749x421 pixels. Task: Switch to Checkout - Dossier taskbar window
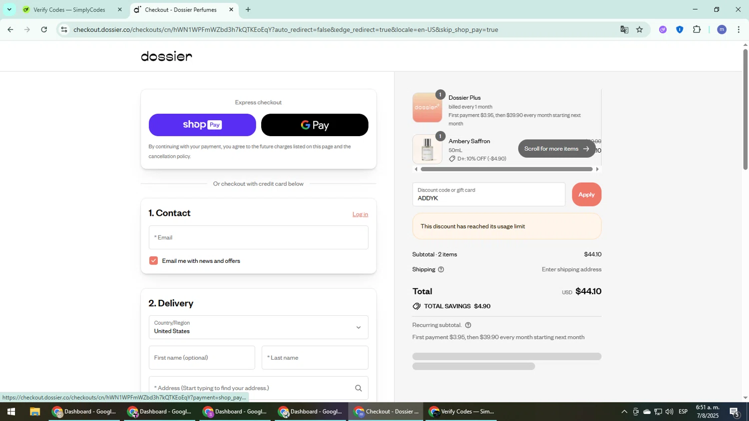[x=386, y=412]
